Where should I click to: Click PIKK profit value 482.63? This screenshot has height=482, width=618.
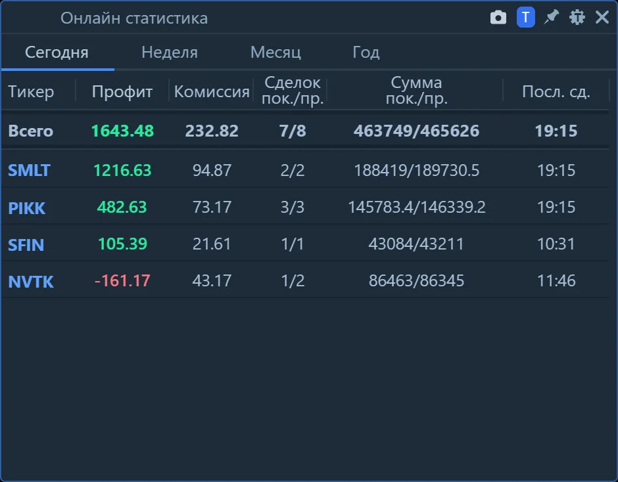(122, 207)
